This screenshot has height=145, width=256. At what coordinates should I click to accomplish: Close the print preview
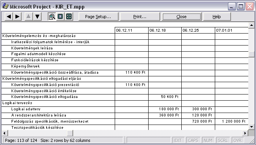(181, 17)
